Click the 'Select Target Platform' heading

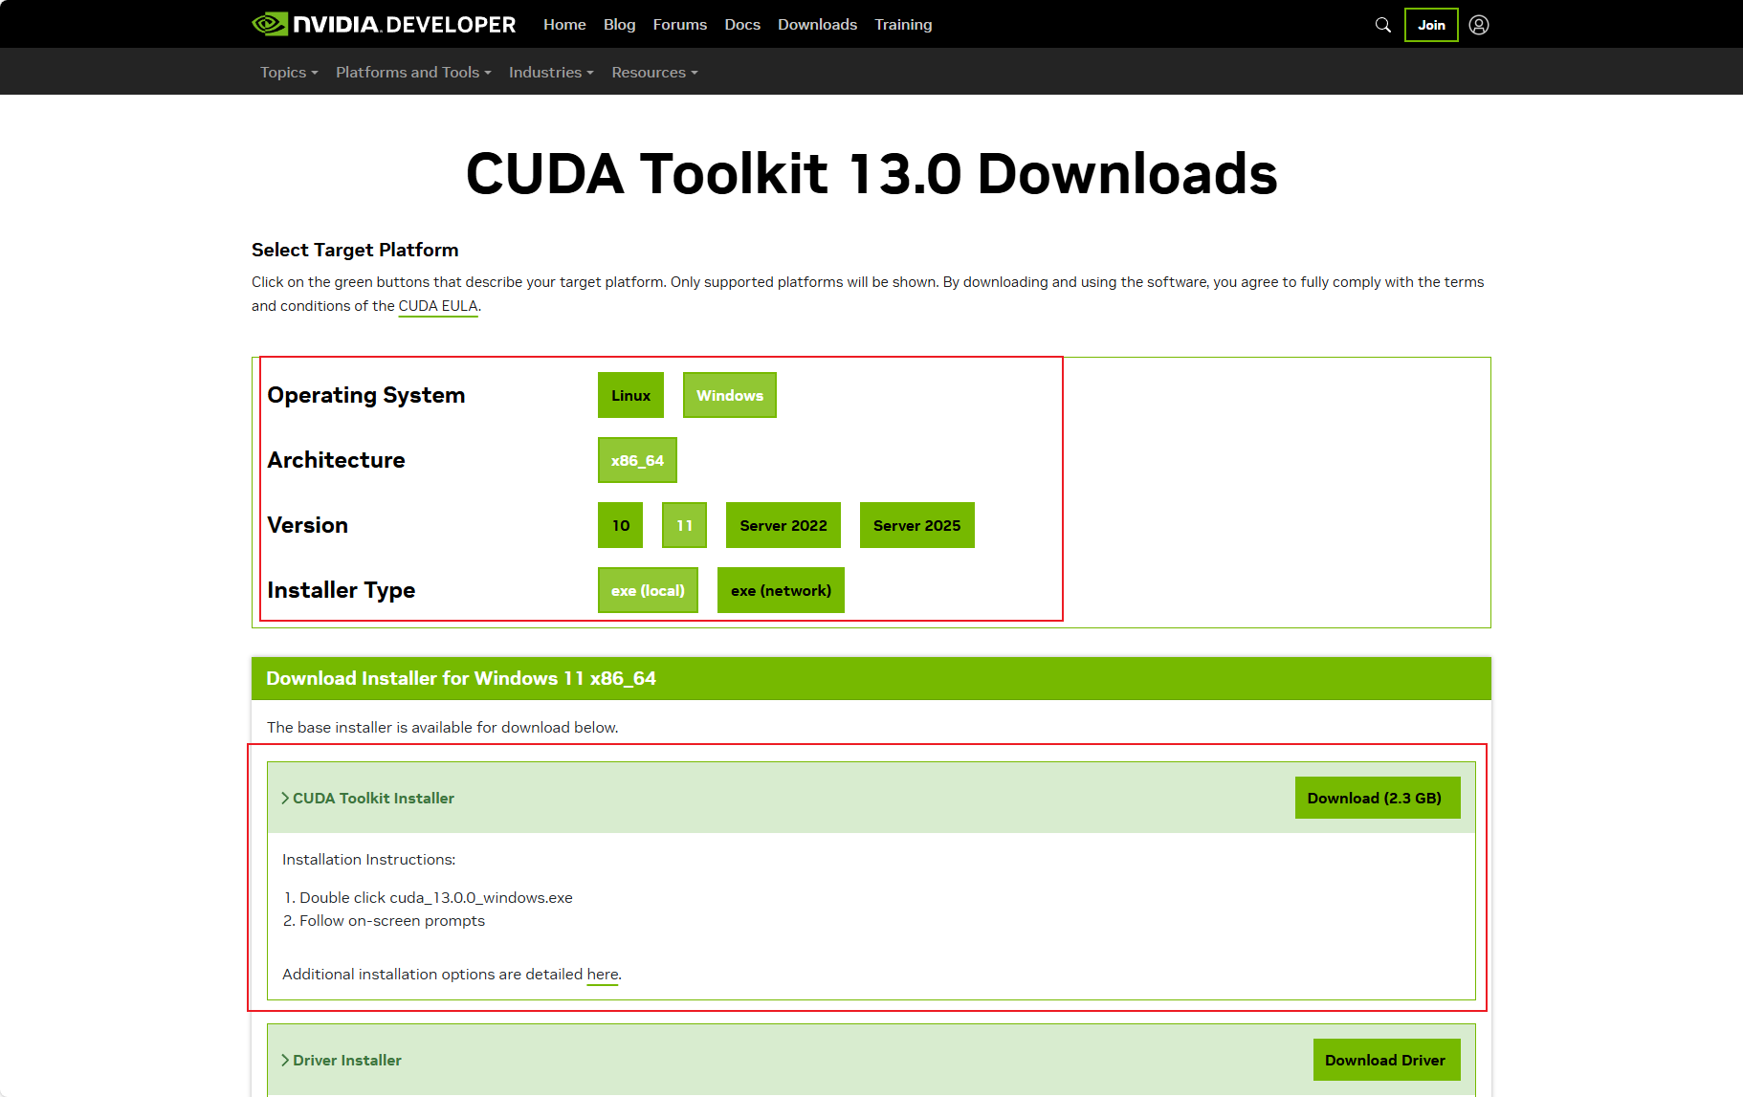coord(355,250)
